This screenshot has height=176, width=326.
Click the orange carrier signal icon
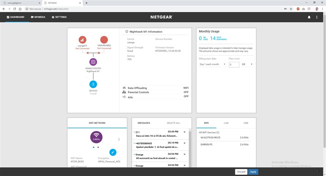pos(82,40)
